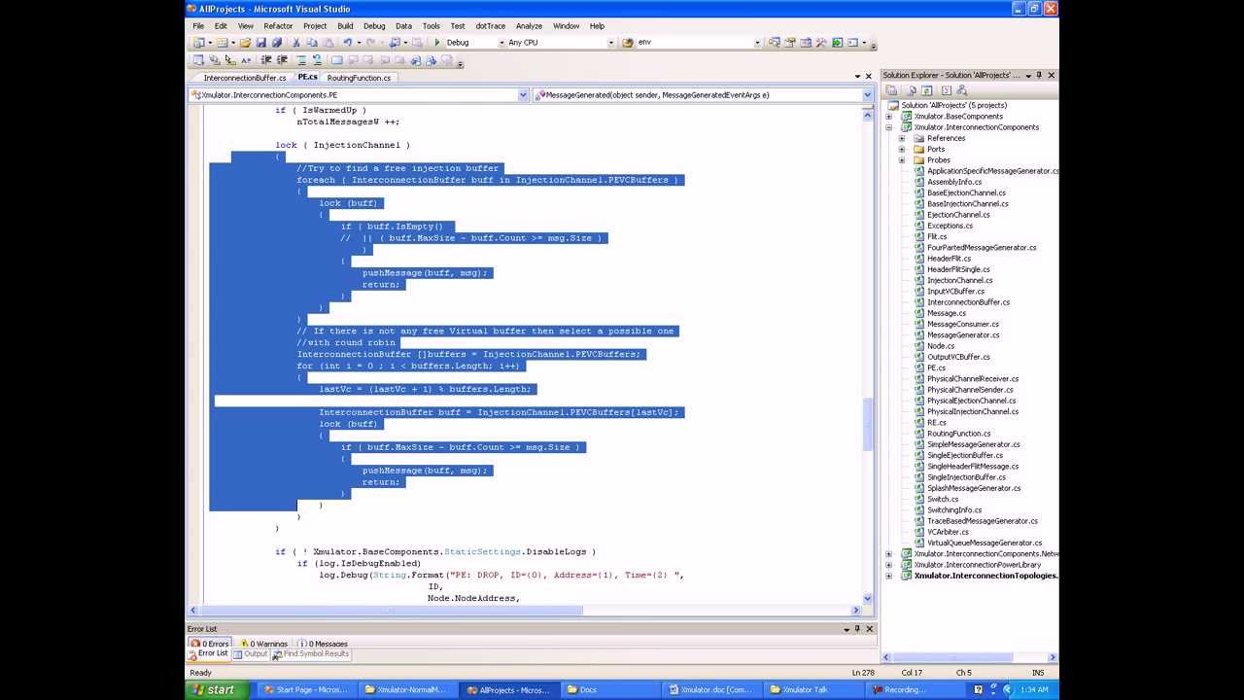Switch to the RoutingFunction.cs tab
The width and height of the screenshot is (1244, 700).
point(359,78)
